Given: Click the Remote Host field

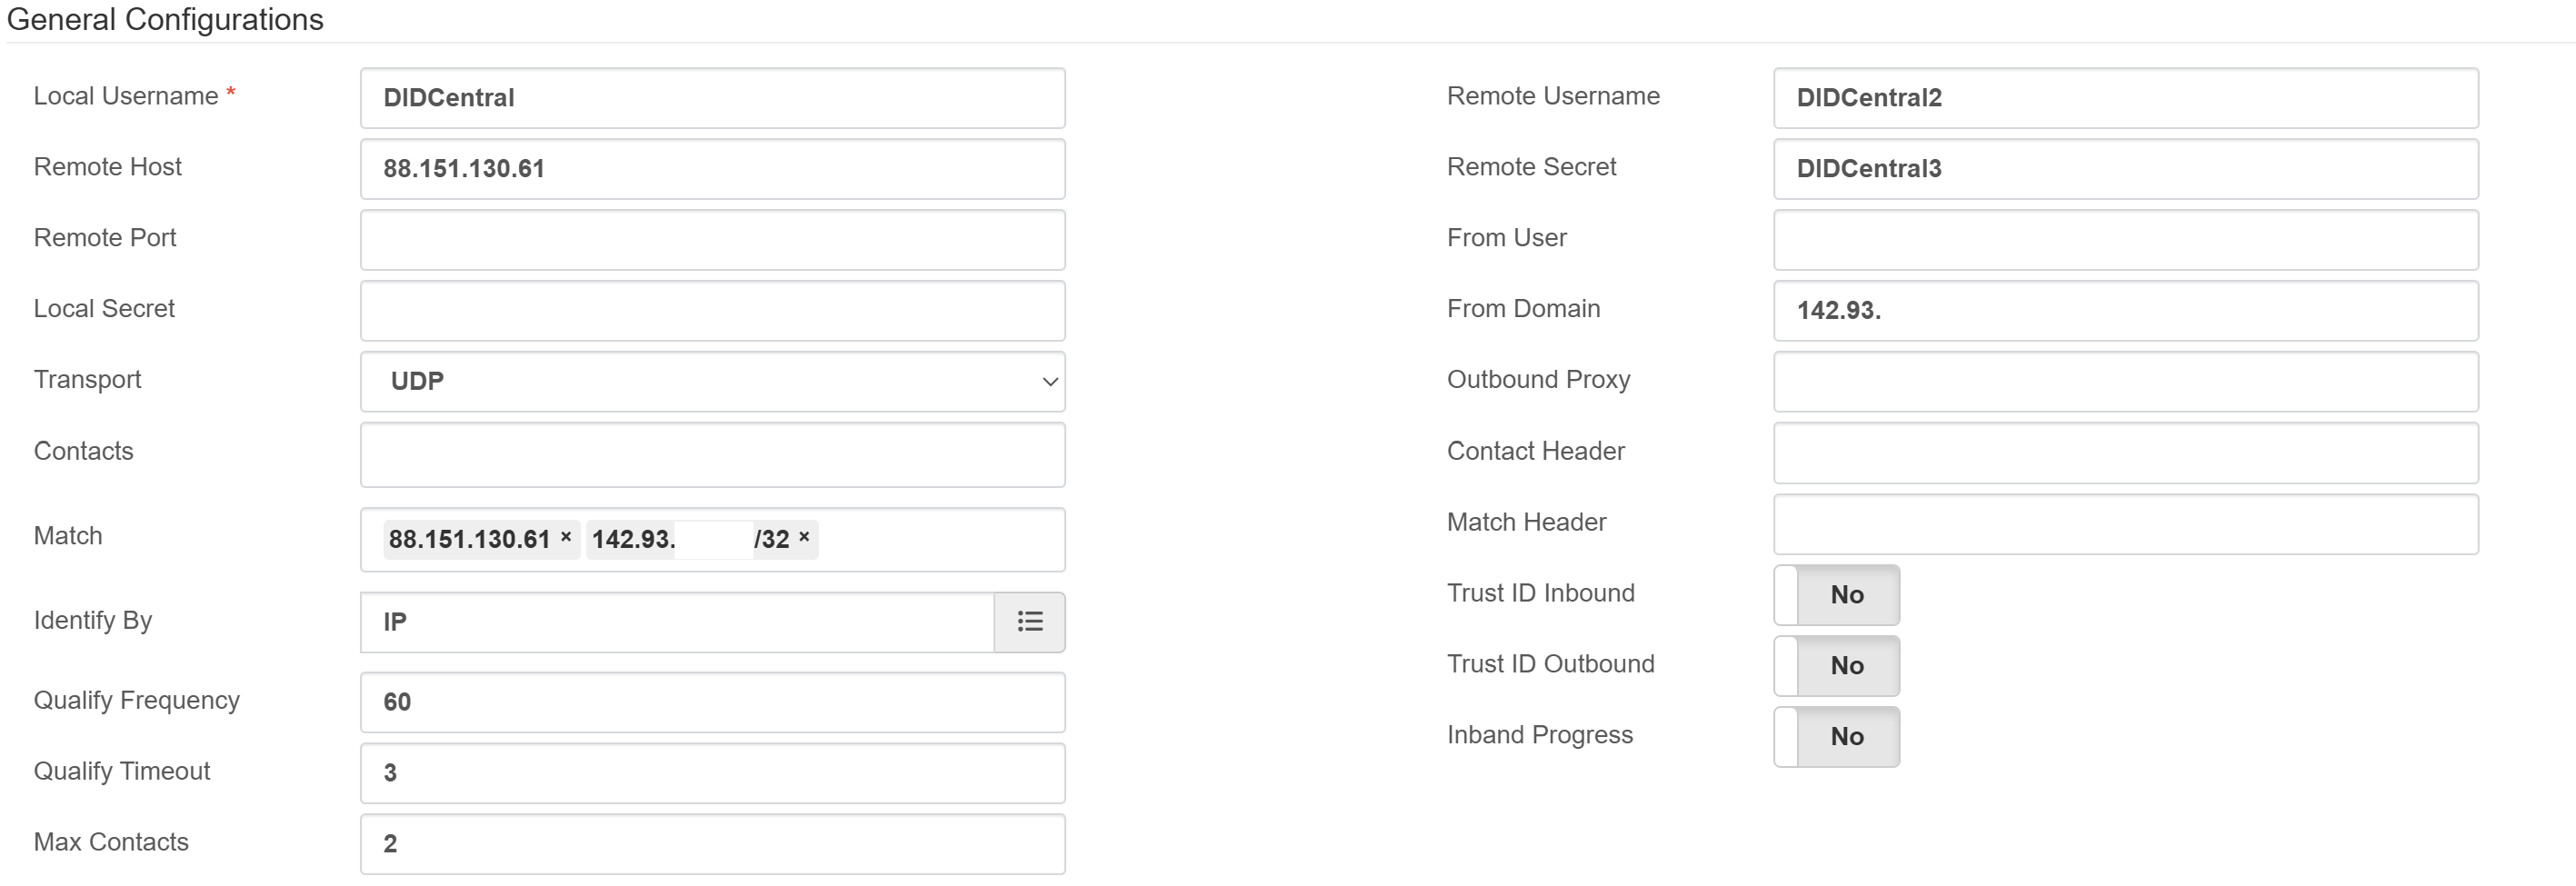Looking at the screenshot, I should tap(713, 169).
